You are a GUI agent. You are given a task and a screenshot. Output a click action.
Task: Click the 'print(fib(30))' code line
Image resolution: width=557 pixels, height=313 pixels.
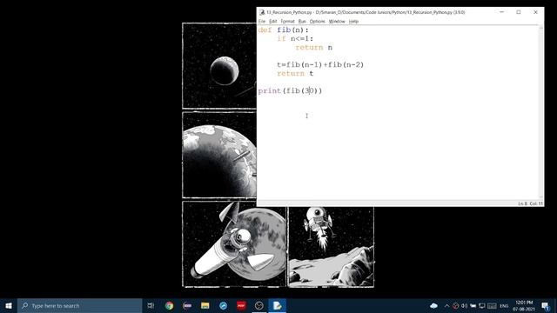point(290,90)
